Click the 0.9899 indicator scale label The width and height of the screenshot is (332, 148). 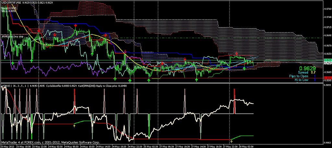328,85
